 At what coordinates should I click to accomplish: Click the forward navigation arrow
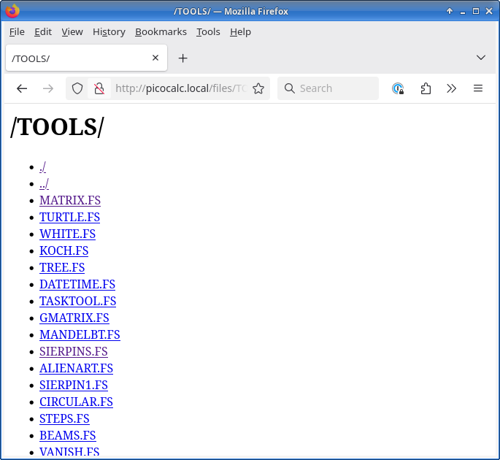coord(48,88)
